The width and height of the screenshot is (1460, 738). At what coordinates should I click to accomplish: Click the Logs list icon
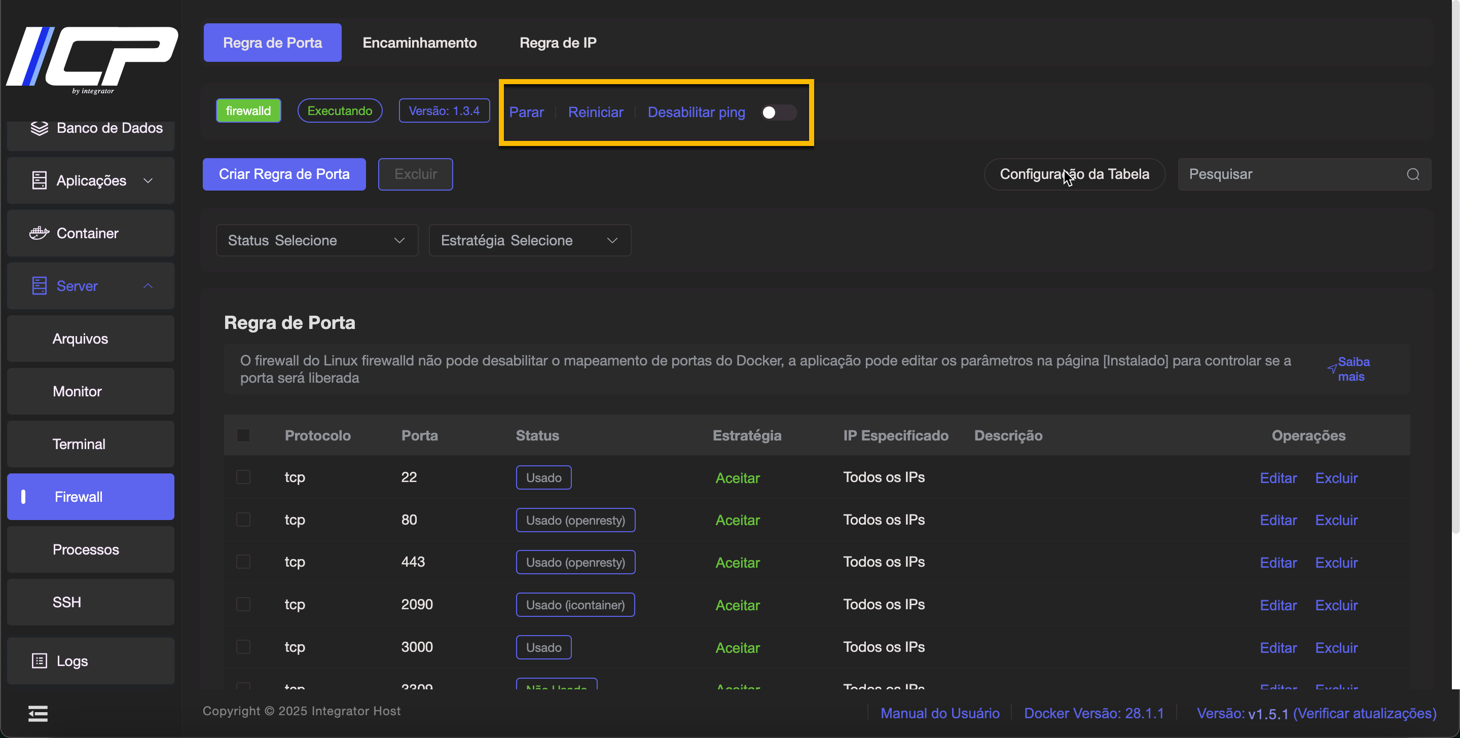39,661
